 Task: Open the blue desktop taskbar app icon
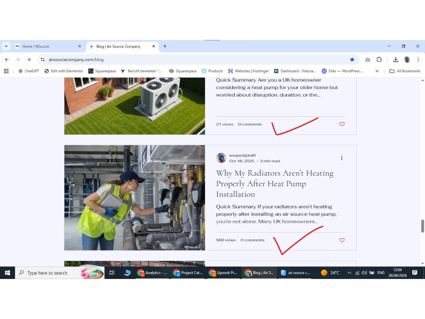pos(127,273)
